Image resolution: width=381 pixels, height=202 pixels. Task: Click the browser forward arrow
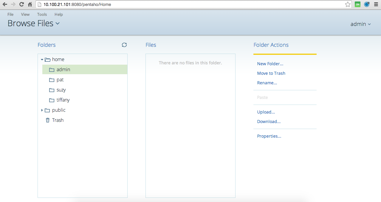13,4
